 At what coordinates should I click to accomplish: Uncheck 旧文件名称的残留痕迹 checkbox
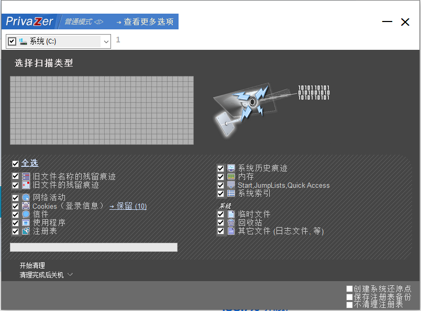click(x=15, y=176)
